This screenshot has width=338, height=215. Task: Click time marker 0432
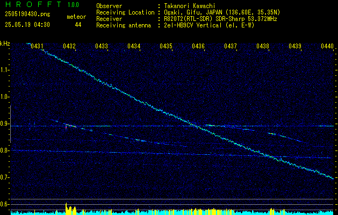(x=69, y=46)
